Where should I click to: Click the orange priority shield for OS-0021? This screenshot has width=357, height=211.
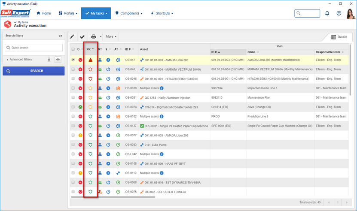pos(90,97)
